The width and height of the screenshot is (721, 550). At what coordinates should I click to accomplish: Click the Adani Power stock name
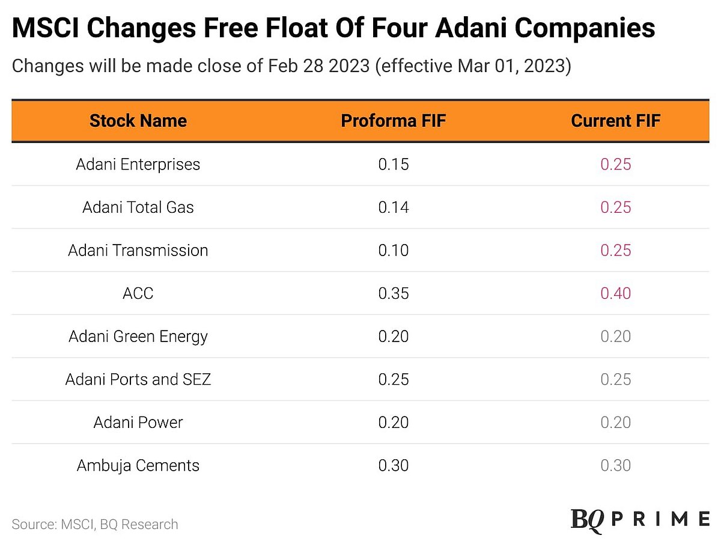138,422
